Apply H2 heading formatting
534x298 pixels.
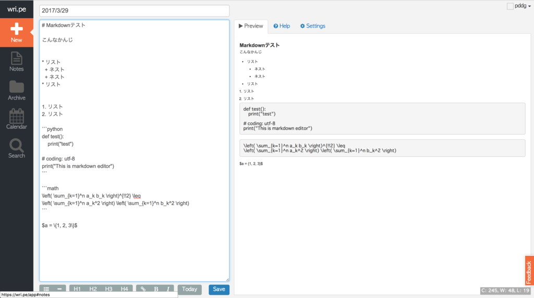tap(93, 289)
